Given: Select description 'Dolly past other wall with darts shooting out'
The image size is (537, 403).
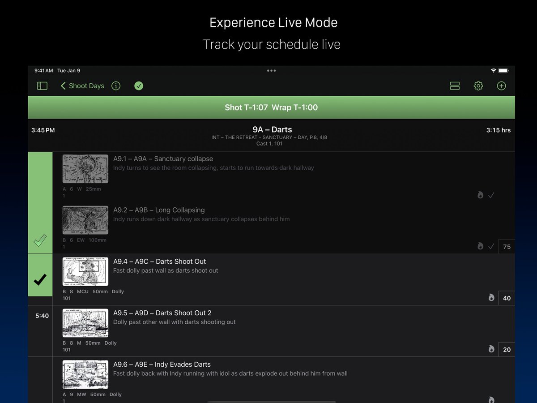Looking at the screenshot, I should coord(175,322).
